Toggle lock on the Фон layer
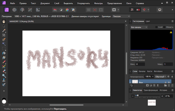 pyautogui.click(x=166, y=82)
